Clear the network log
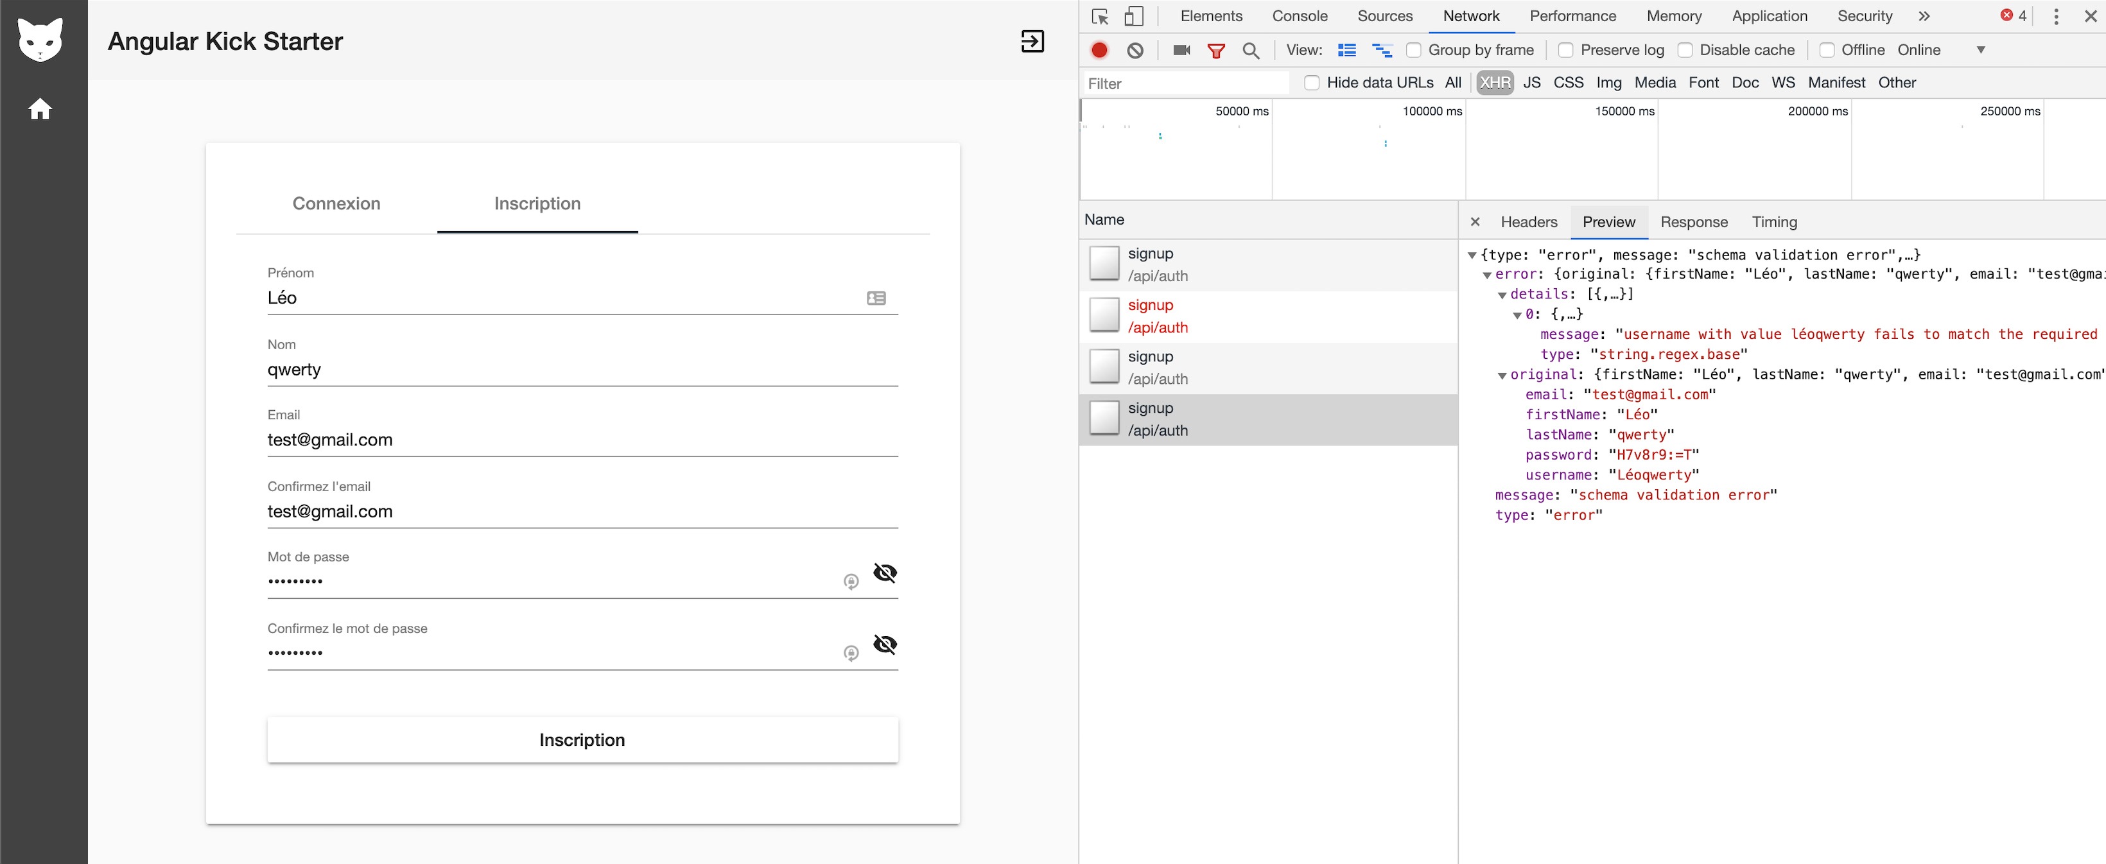 click(x=1135, y=50)
